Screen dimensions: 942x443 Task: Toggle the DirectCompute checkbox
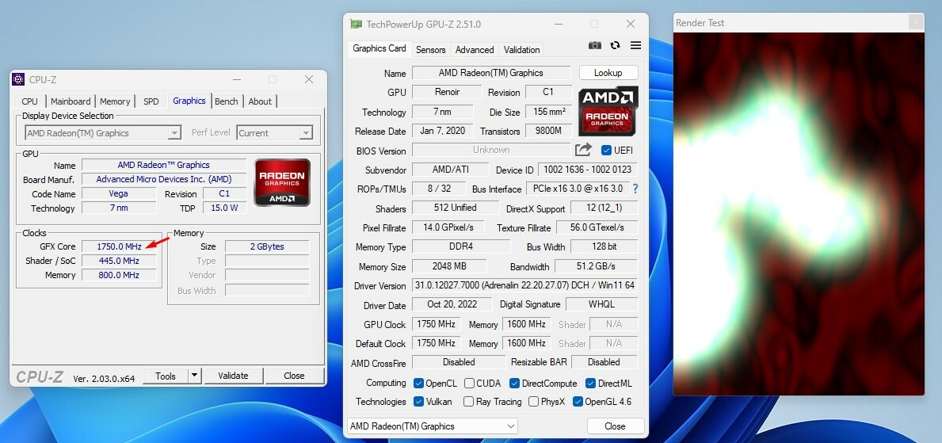[x=514, y=383]
